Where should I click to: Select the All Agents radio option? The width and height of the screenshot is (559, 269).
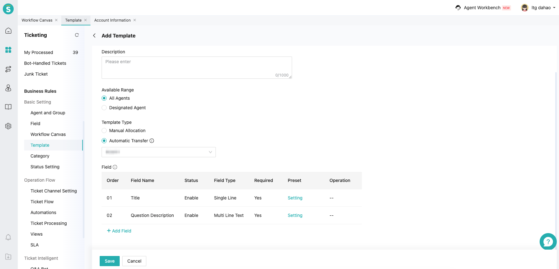coord(104,98)
